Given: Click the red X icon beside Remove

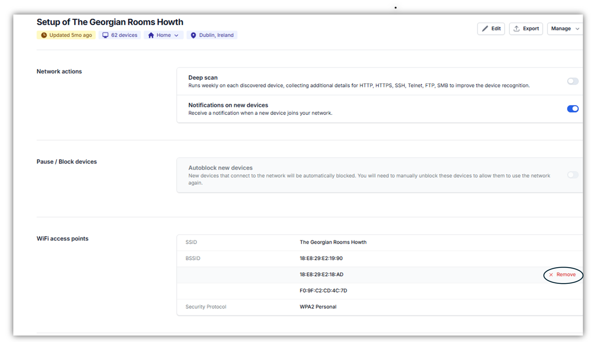Looking at the screenshot, I should pyautogui.click(x=551, y=275).
